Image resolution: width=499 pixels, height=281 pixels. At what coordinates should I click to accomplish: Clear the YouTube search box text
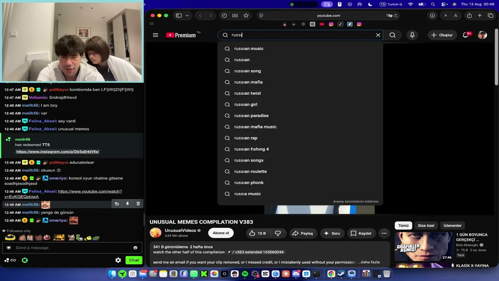click(378, 35)
